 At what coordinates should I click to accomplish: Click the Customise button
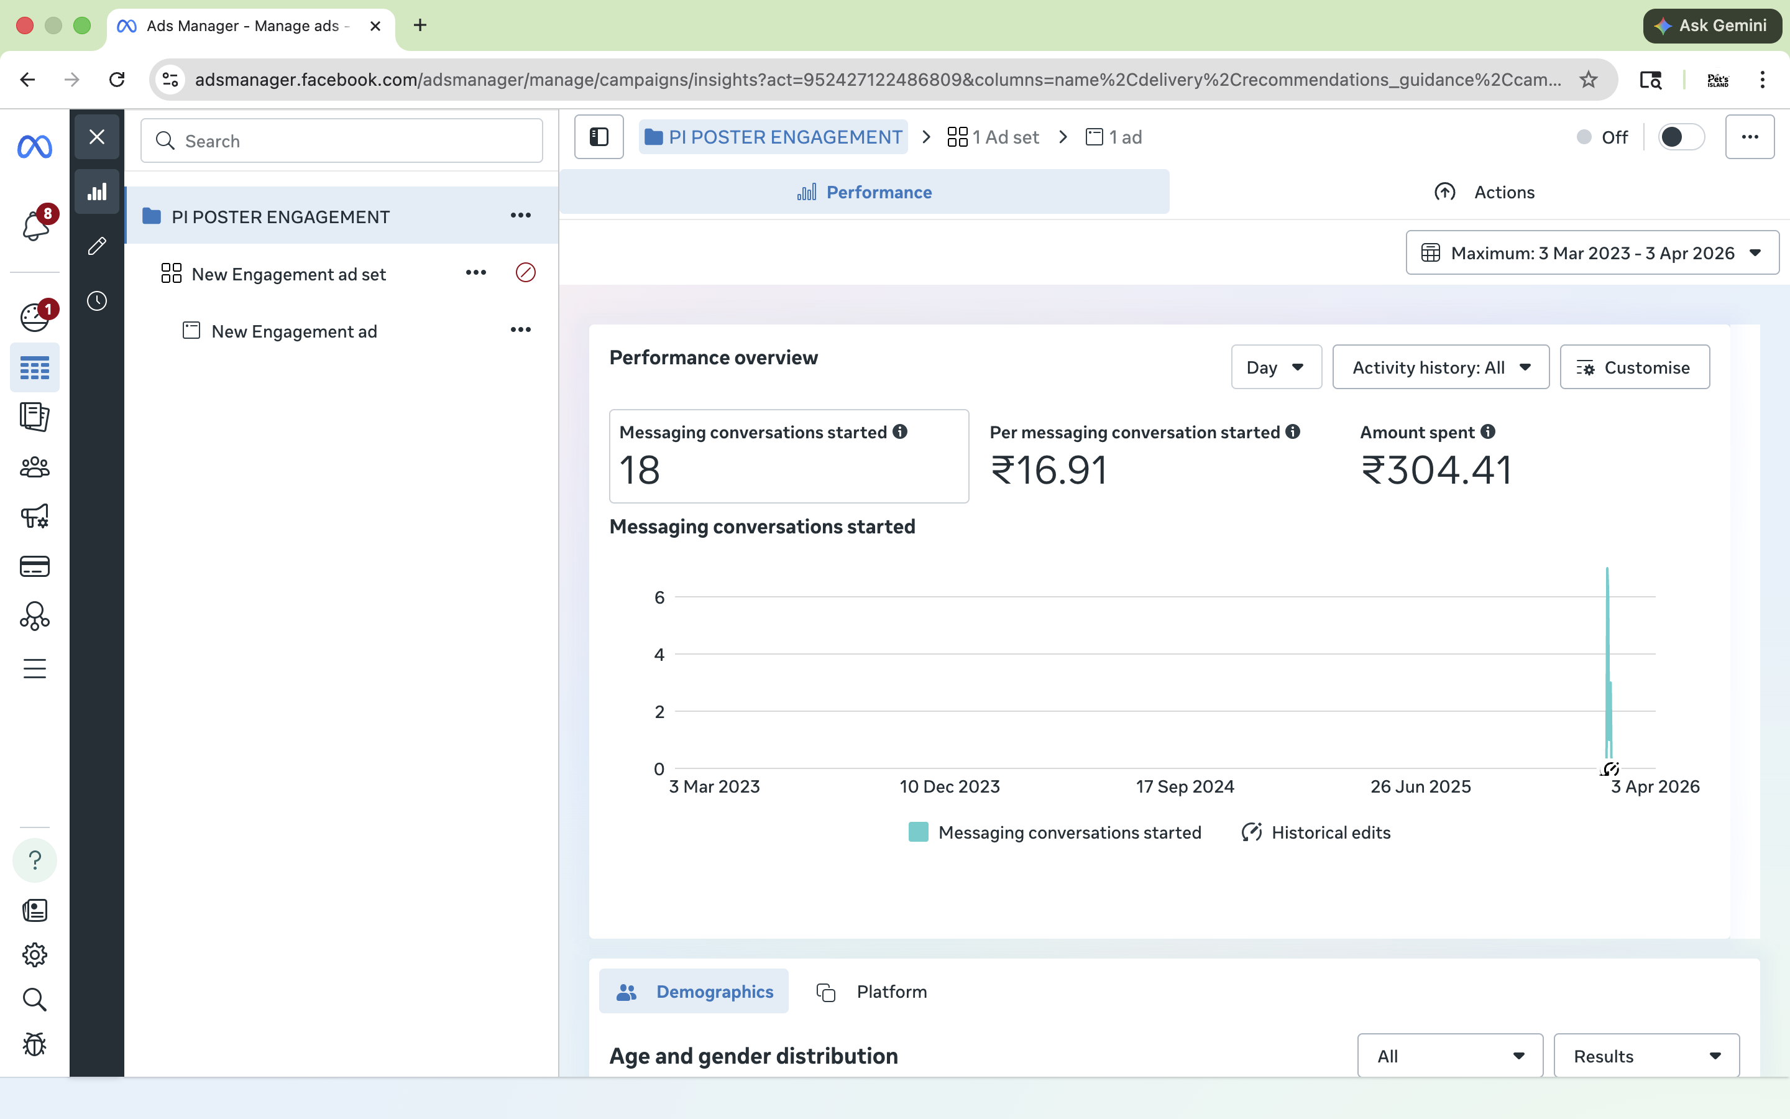coord(1633,367)
